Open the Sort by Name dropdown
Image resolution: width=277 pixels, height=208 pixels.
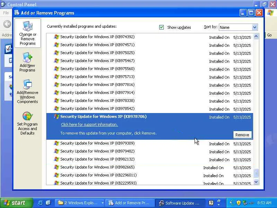254,27
